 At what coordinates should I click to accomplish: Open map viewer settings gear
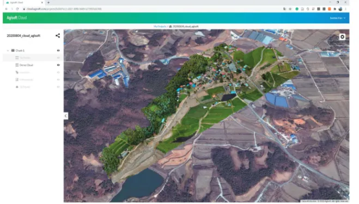[x=342, y=36]
